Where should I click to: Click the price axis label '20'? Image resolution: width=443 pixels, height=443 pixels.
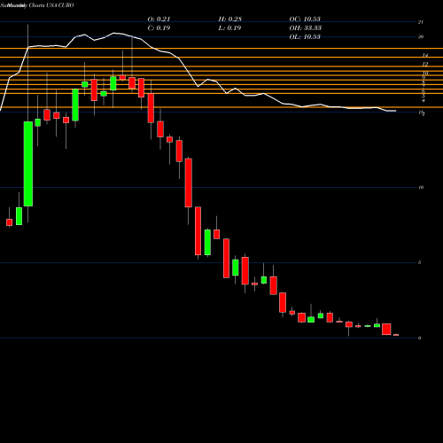tap(421, 37)
